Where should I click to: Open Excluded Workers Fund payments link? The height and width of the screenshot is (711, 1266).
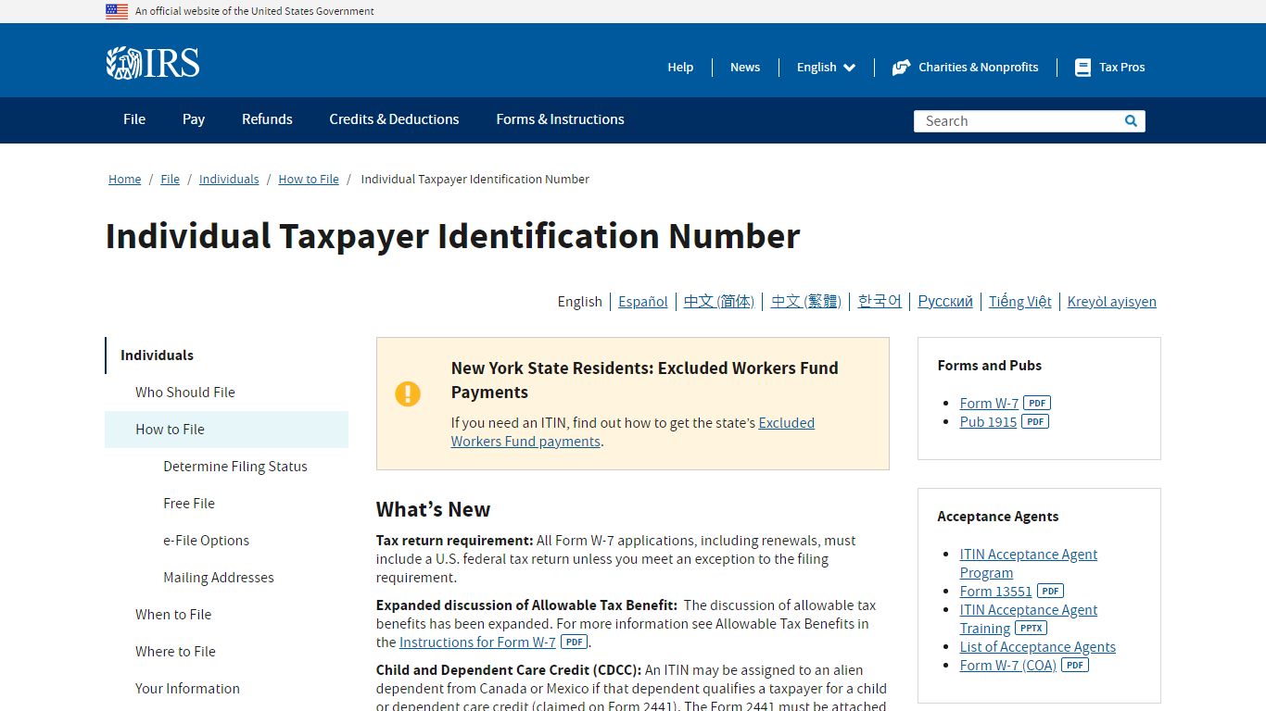pos(633,432)
